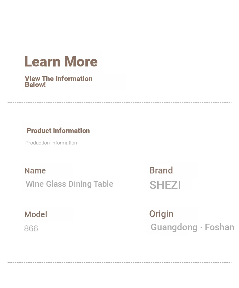Click bold "Information" in Product Information heading
Image resolution: width=239 pixels, height=288 pixels.
click(x=71, y=131)
